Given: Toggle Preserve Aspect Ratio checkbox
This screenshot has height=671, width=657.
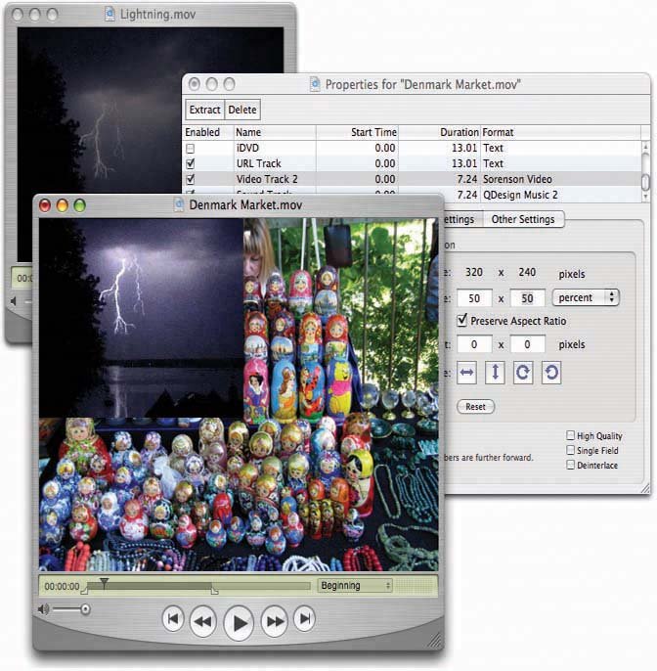Looking at the screenshot, I should [x=463, y=321].
